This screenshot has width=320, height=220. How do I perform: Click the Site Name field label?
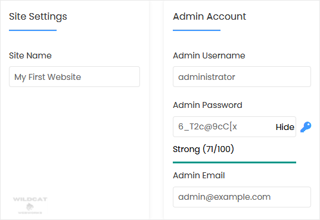click(30, 55)
